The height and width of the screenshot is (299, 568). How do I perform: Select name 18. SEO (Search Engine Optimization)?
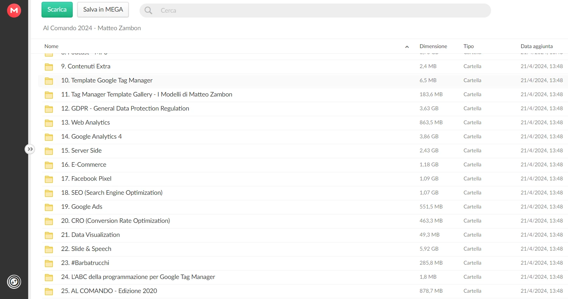[112, 193]
